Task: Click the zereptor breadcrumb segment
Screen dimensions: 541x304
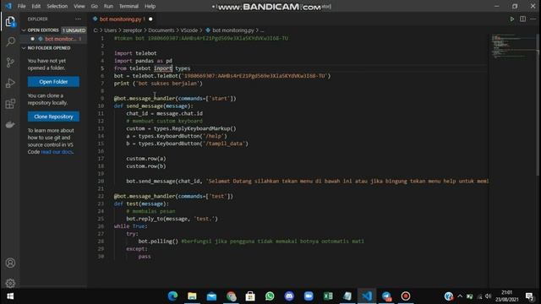Action: [133, 30]
